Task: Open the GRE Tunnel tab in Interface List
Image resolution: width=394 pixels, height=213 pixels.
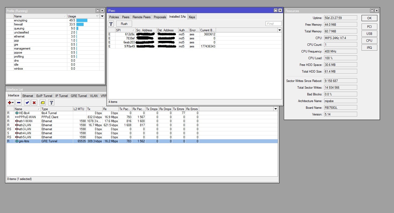Action: [x=79, y=96]
